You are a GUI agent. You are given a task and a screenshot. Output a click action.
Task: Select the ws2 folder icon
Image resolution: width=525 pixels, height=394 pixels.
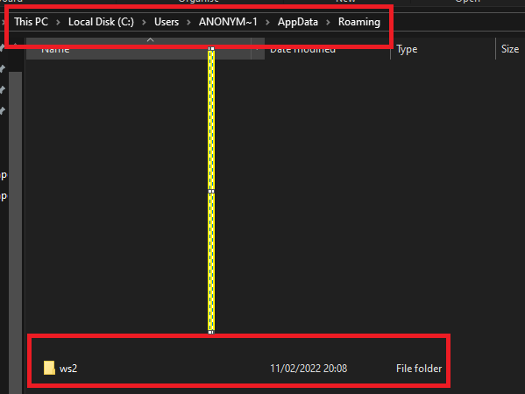pyautogui.click(x=49, y=368)
